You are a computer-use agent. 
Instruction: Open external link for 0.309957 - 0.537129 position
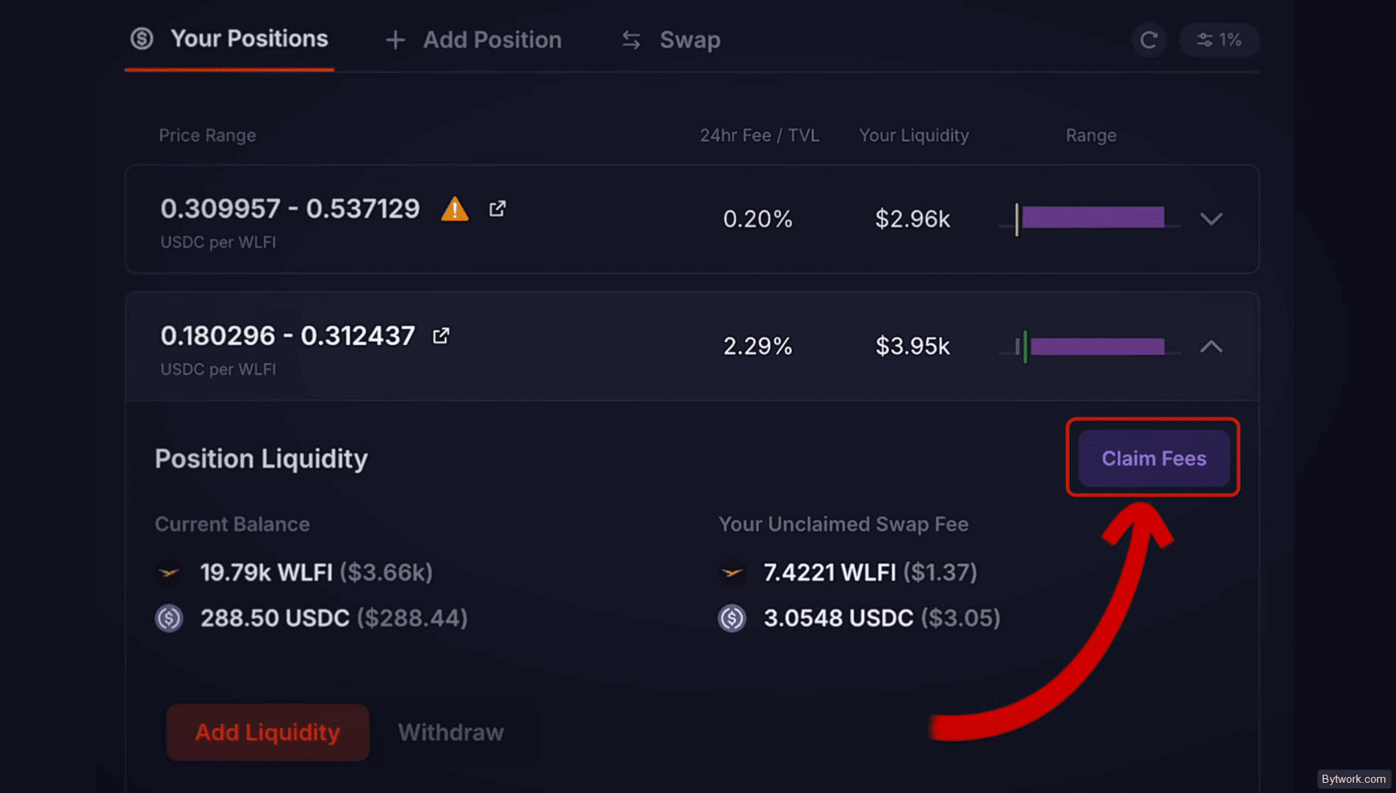click(x=497, y=209)
